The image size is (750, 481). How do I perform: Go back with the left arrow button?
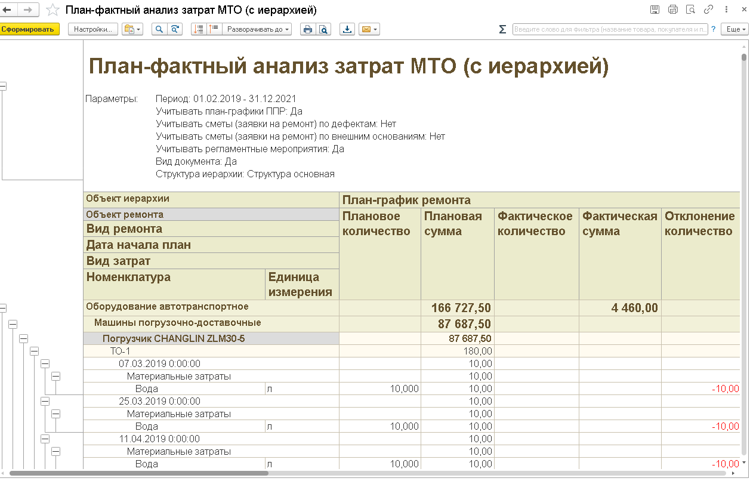point(8,10)
